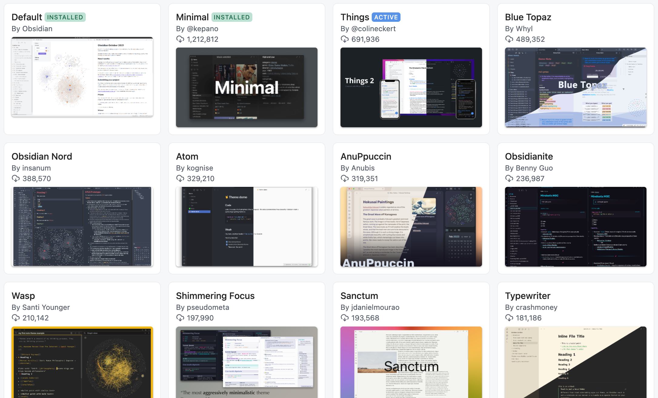Image resolution: width=658 pixels, height=398 pixels.
Task: Open the AnuPpuccin theme preview
Action: [x=411, y=227]
